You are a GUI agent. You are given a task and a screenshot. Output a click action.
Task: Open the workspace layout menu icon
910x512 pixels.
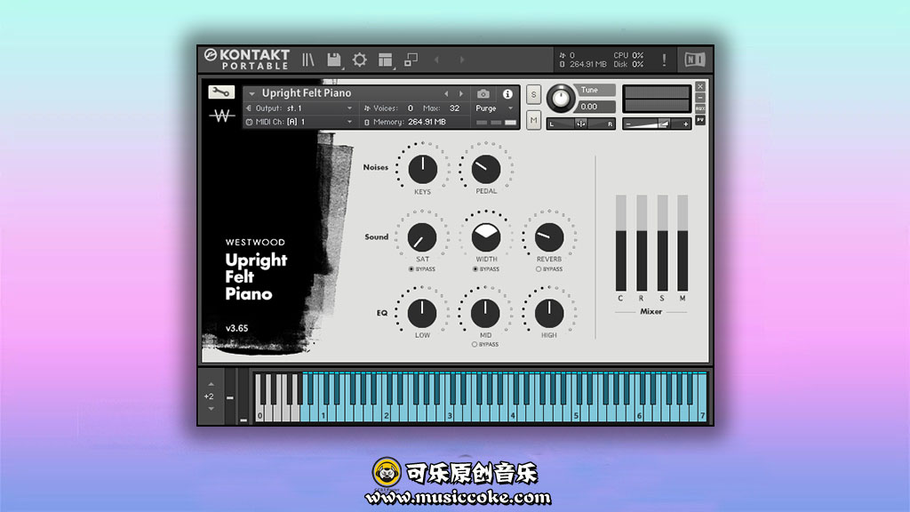[x=386, y=60]
